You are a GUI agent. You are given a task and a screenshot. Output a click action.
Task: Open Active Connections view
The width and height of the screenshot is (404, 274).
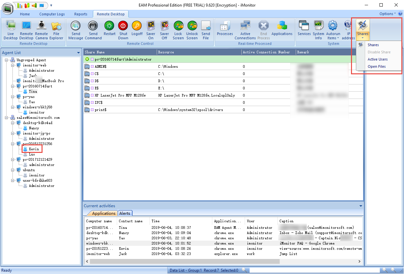coord(245,30)
